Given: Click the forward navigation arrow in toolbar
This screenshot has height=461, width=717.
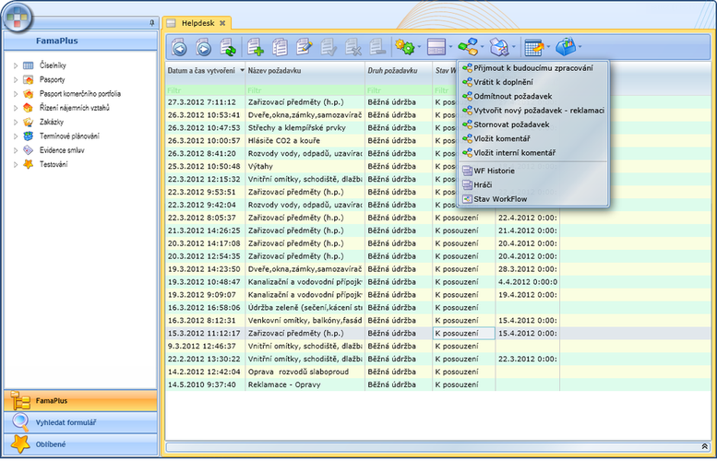Looking at the screenshot, I should coord(203,46).
